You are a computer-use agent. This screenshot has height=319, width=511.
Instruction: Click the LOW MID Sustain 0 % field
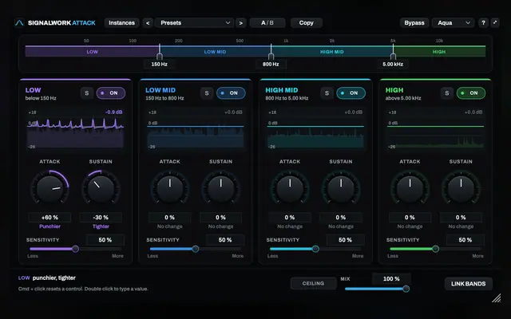(220, 217)
